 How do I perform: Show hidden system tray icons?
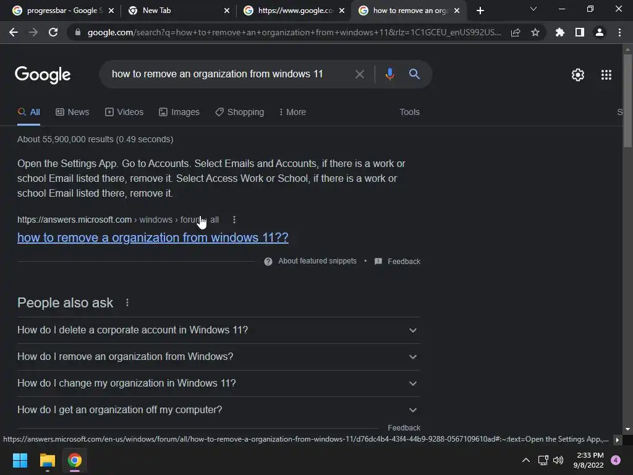tap(525, 460)
